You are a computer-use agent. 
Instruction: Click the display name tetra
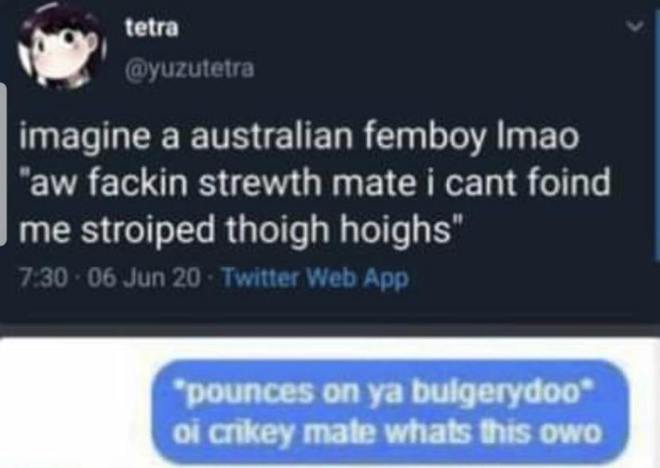pos(152,29)
